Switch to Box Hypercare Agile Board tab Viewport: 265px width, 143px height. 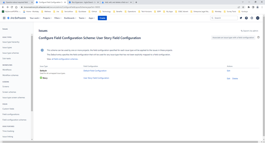tap(84, 2)
